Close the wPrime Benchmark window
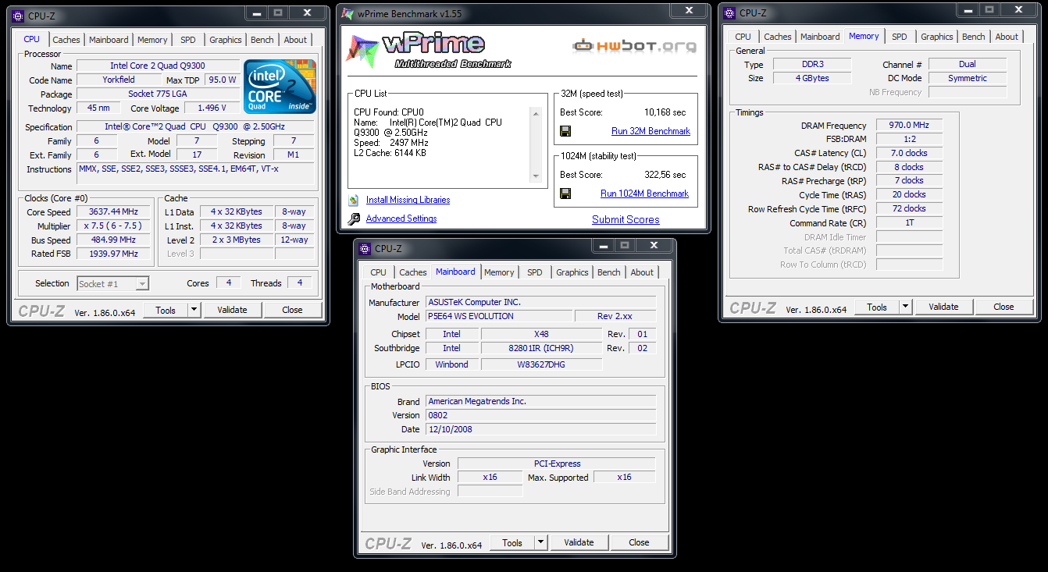 [689, 10]
